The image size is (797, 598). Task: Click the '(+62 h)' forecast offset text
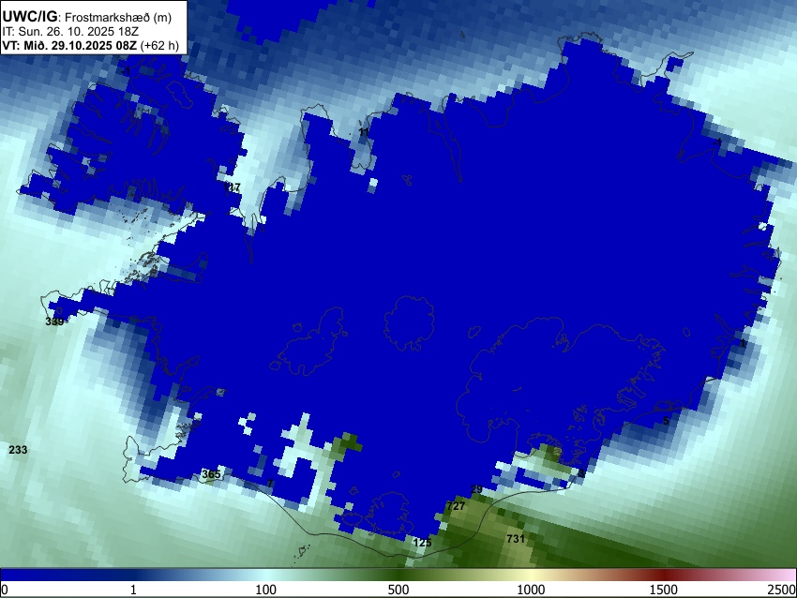pos(159,45)
